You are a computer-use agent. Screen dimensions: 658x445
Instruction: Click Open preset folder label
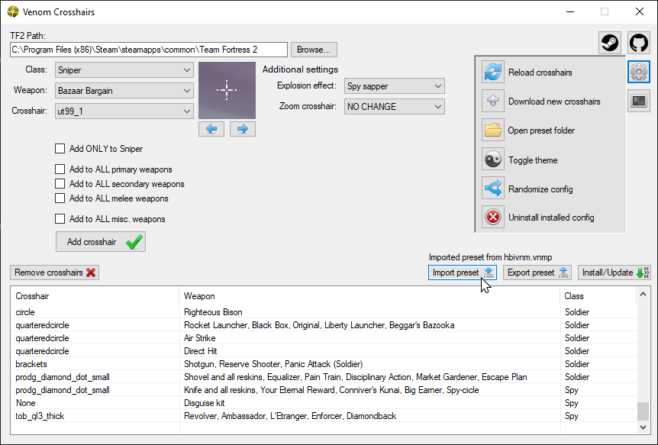541,131
